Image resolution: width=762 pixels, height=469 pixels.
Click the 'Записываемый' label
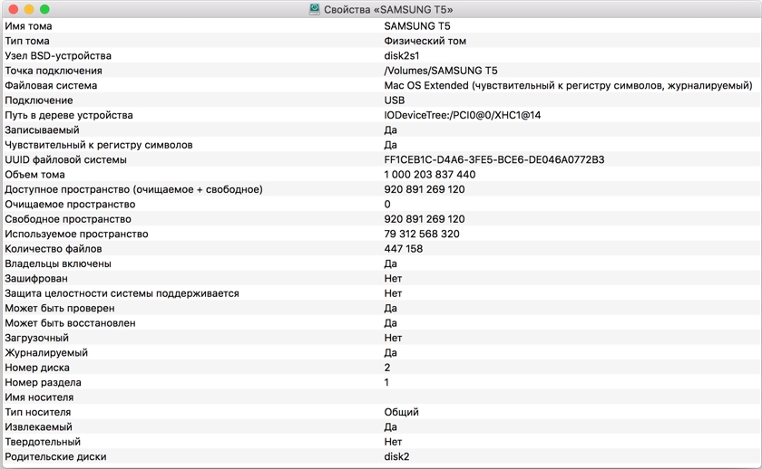[x=42, y=130]
